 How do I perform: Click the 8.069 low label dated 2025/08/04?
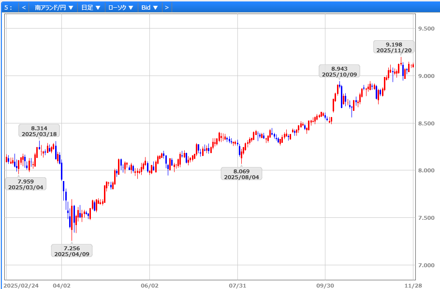[x=241, y=174]
